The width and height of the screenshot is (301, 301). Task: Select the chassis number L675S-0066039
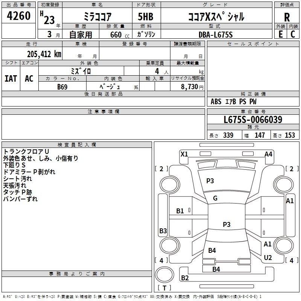coord(253,120)
